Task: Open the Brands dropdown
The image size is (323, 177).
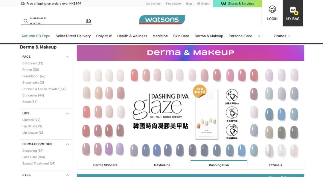Action: 282,36
